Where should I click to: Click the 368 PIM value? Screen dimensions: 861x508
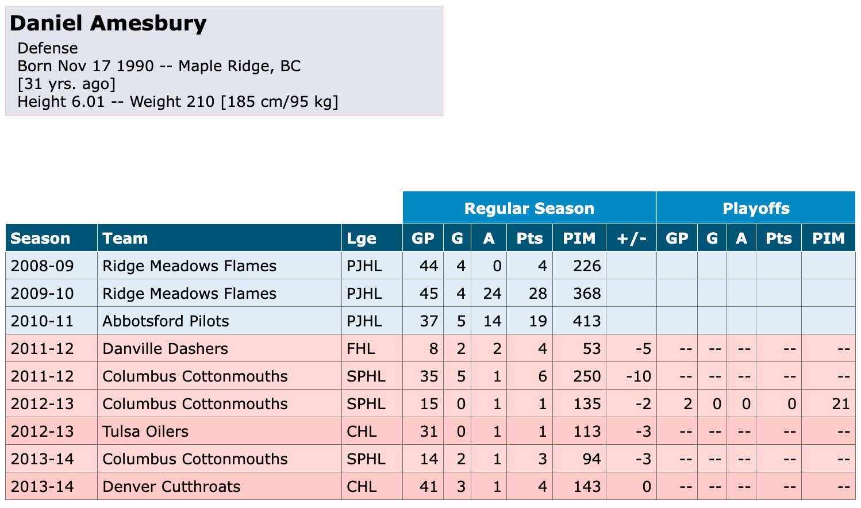tap(586, 293)
